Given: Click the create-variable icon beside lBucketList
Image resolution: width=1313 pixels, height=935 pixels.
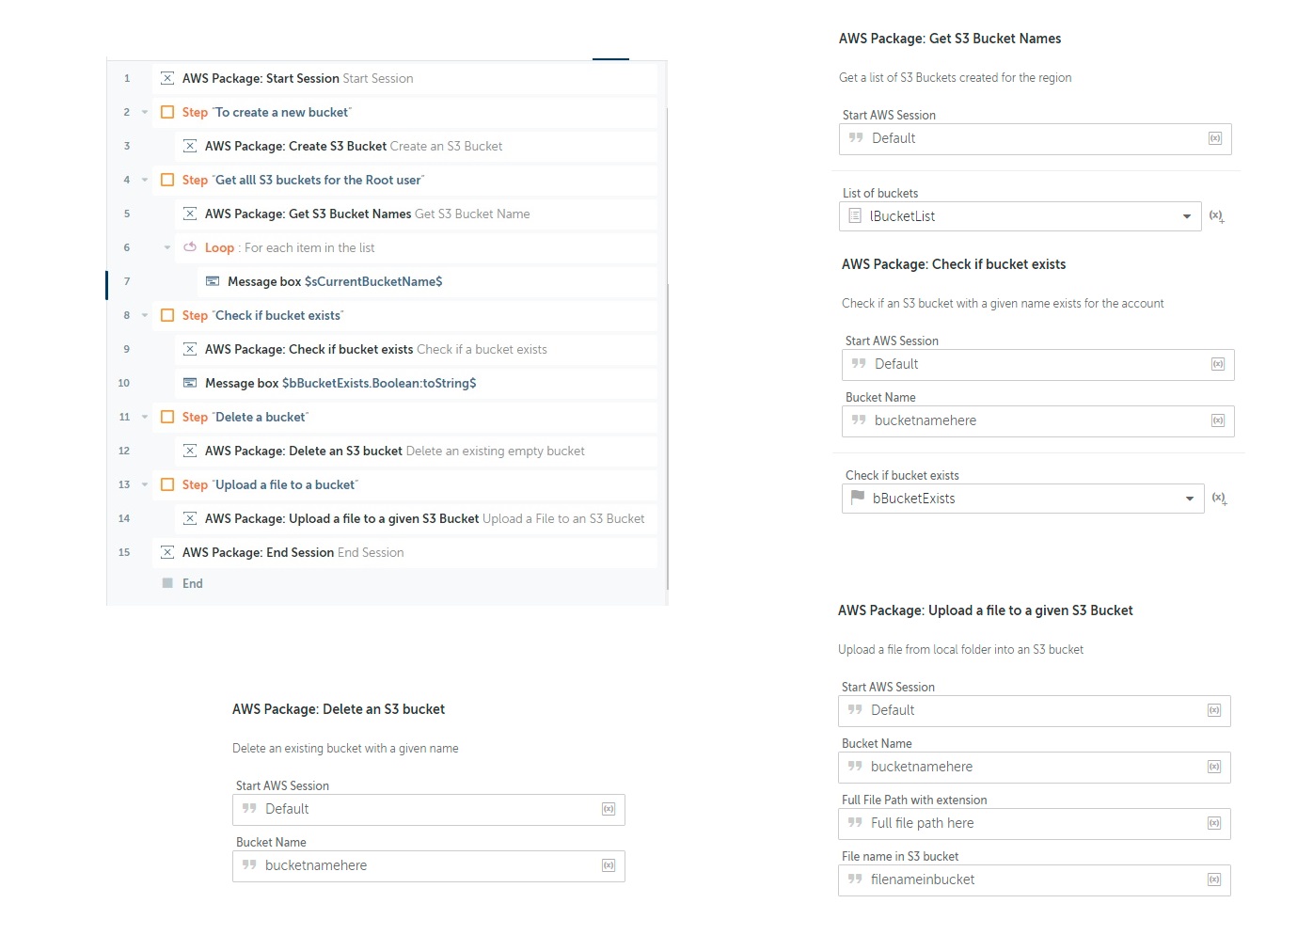Looking at the screenshot, I should (x=1216, y=216).
